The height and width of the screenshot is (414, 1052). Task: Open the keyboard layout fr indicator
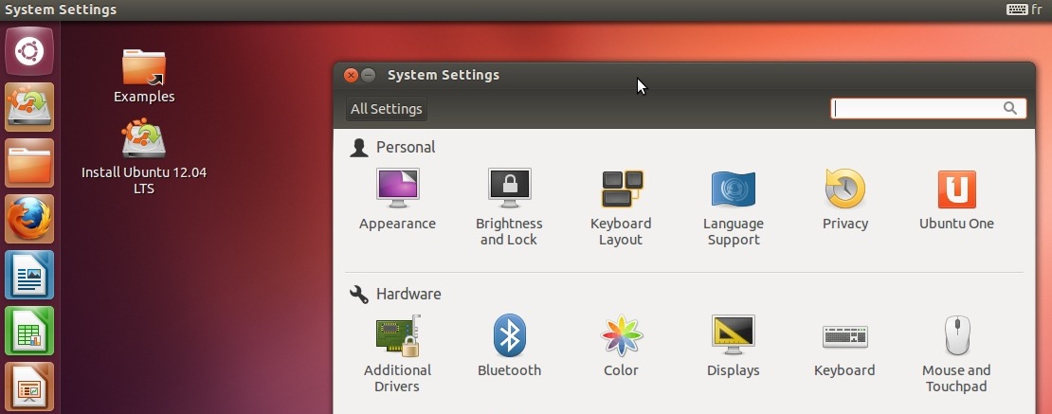pos(1025,9)
